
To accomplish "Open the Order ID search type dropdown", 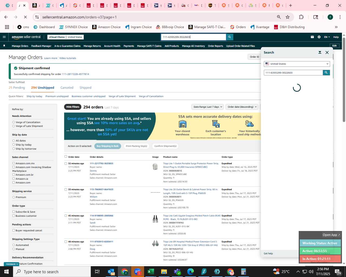I will pyautogui.click(x=254, y=57).
